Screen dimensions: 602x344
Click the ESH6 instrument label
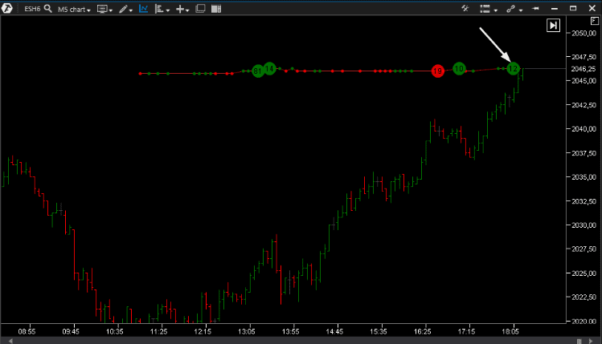(x=32, y=9)
